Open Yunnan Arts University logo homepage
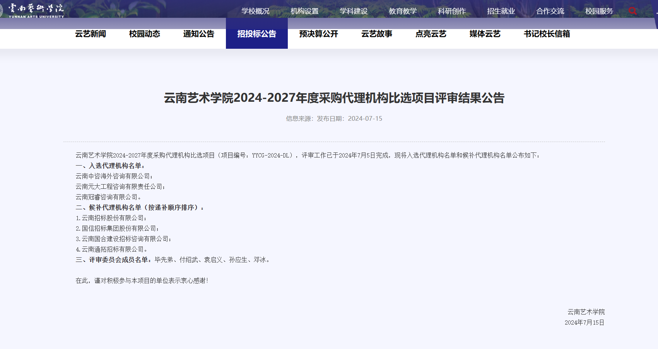Image resolution: width=658 pixels, height=349 pixels. (32, 10)
